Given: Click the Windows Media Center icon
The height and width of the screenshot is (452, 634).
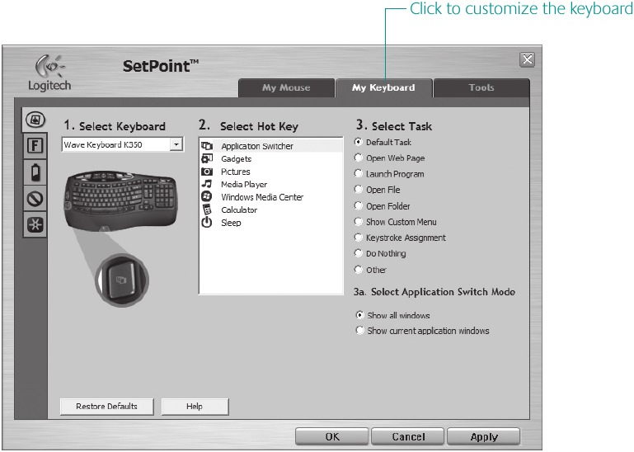Looking at the screenshot, I should point(207,196).
